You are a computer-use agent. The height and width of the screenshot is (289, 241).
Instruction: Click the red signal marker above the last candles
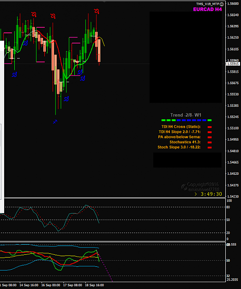tap(96, 11)
